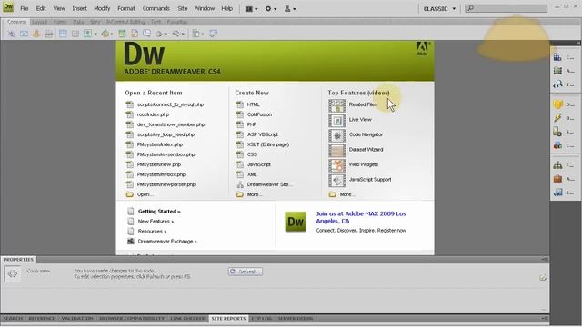Open the Layout dropdown in the application bar
The height and width of the screenshot is (327, 582).
point(251,8)
